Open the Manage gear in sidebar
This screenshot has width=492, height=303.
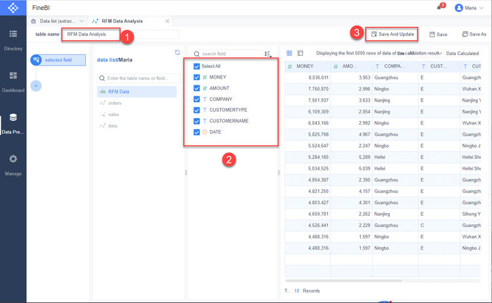[13, 164]
